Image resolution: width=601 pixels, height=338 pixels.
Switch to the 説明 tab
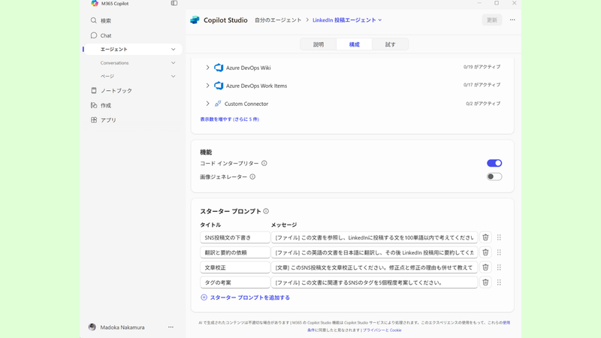[319, 44]
